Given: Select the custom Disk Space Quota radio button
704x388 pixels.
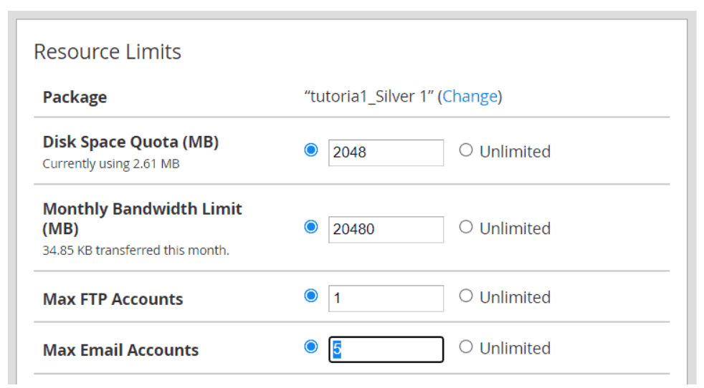Looking at the screenshot, I should click(x=311, y=150).
